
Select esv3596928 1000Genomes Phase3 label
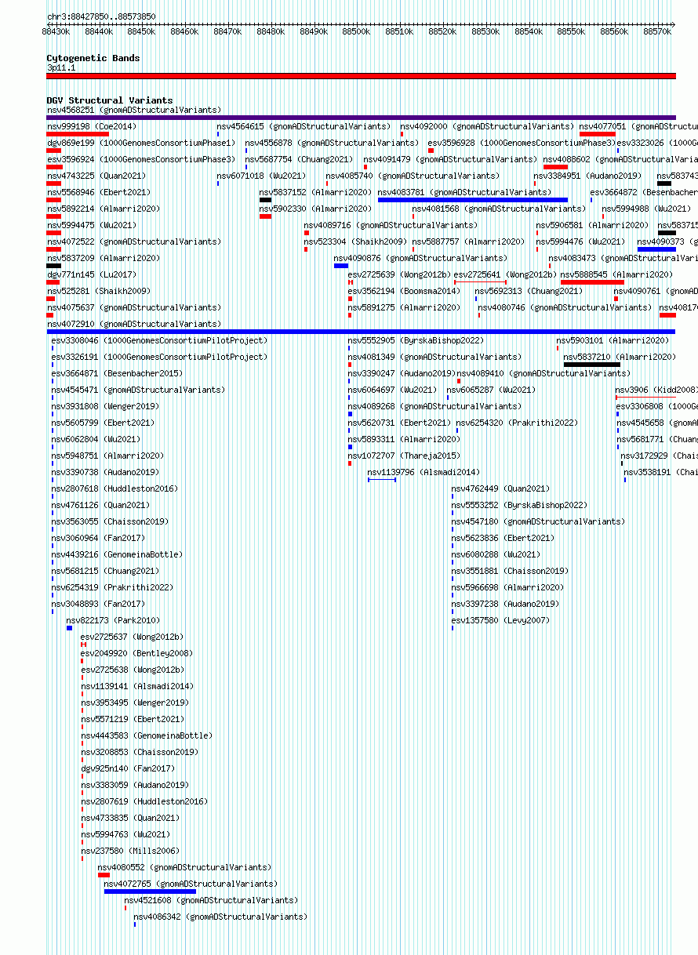click(x=522, y=143)
